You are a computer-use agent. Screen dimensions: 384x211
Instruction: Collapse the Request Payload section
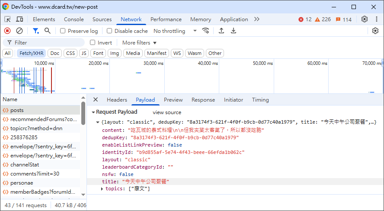(93, 112)
